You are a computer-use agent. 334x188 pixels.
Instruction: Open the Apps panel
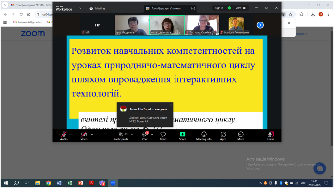click(223, 136)
